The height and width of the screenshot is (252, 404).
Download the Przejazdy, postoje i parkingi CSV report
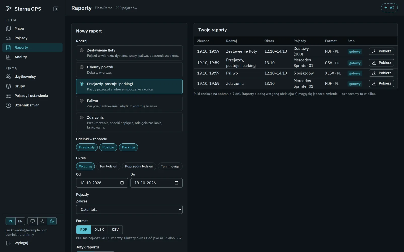click(x=381, y=63)
